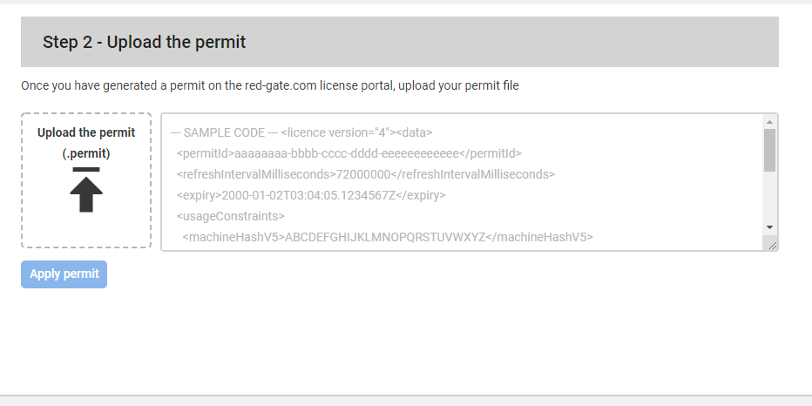Click the permitId placeholder line
This screenshot has width=812, height=406.
[x=349, y=153]
